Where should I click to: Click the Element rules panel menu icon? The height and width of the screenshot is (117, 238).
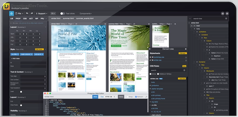(x=150, y=49)
